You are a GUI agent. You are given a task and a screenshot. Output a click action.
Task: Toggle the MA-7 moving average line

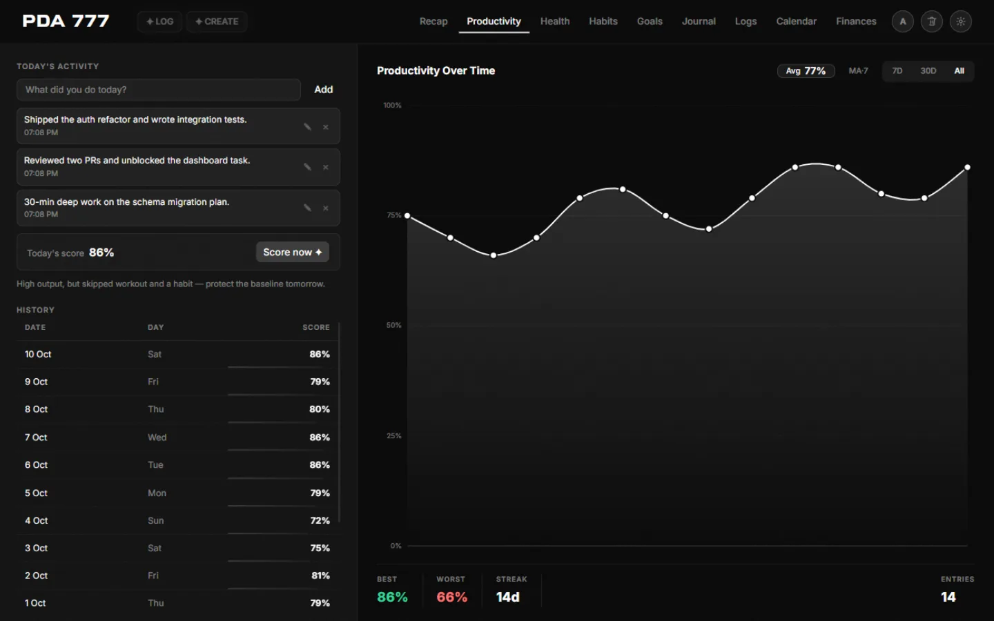pos(858,71)
